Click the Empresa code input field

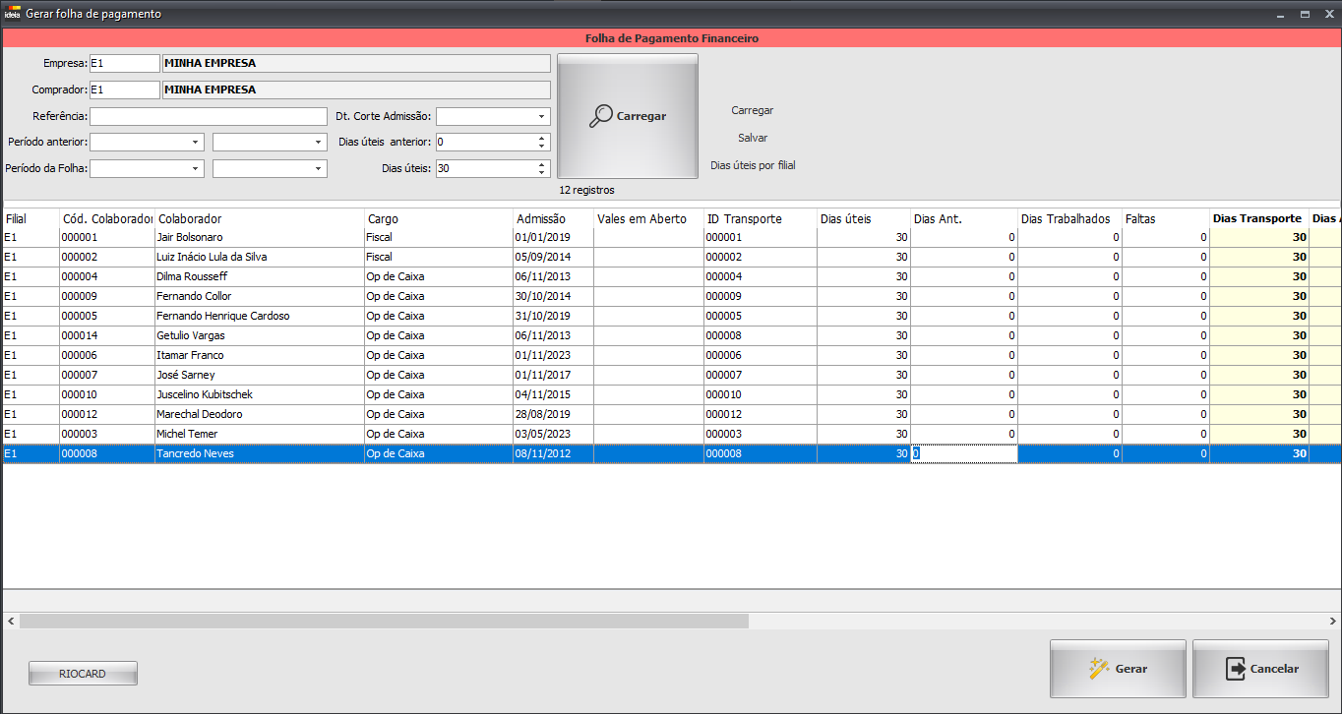tap(124, 63)
